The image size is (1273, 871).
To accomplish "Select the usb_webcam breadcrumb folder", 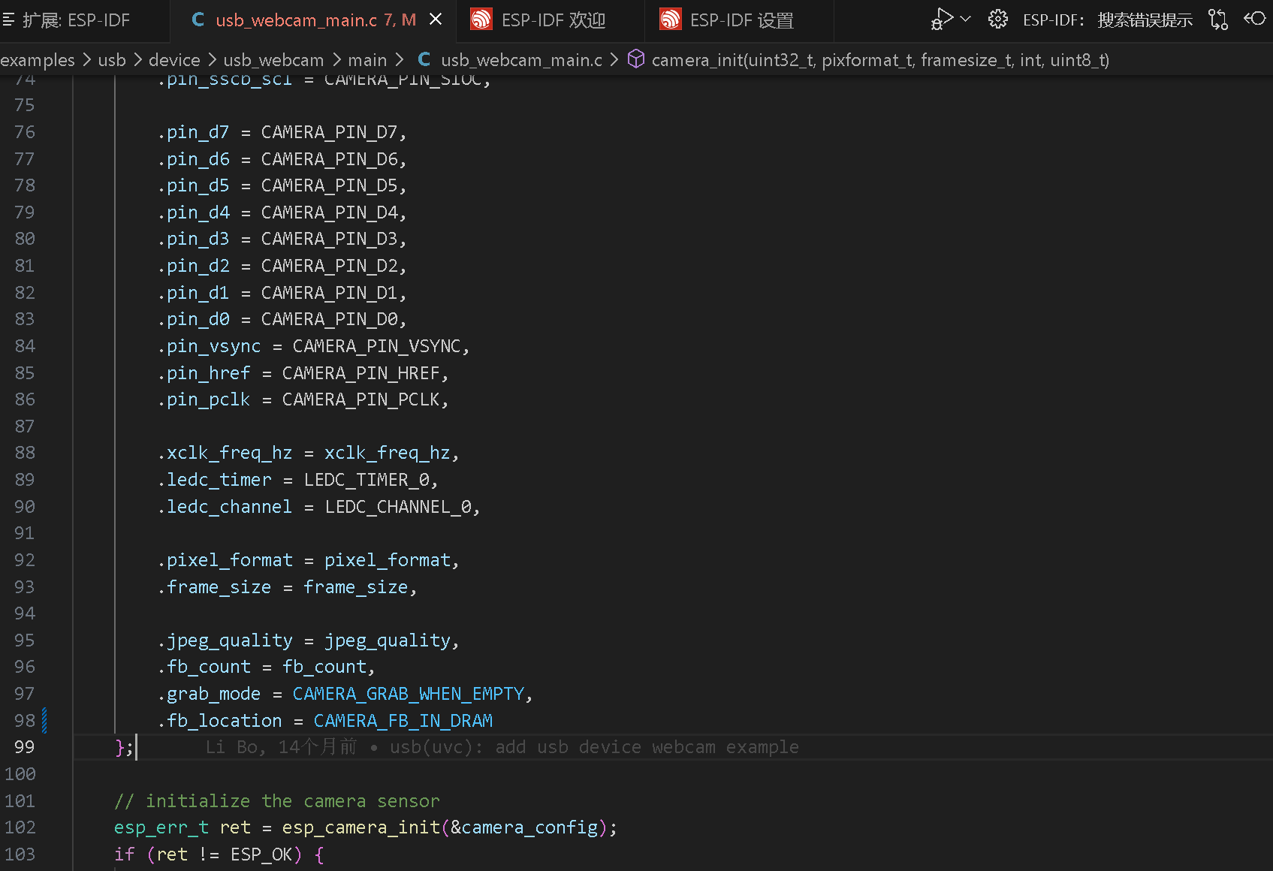I will click(x=273, y=60).
